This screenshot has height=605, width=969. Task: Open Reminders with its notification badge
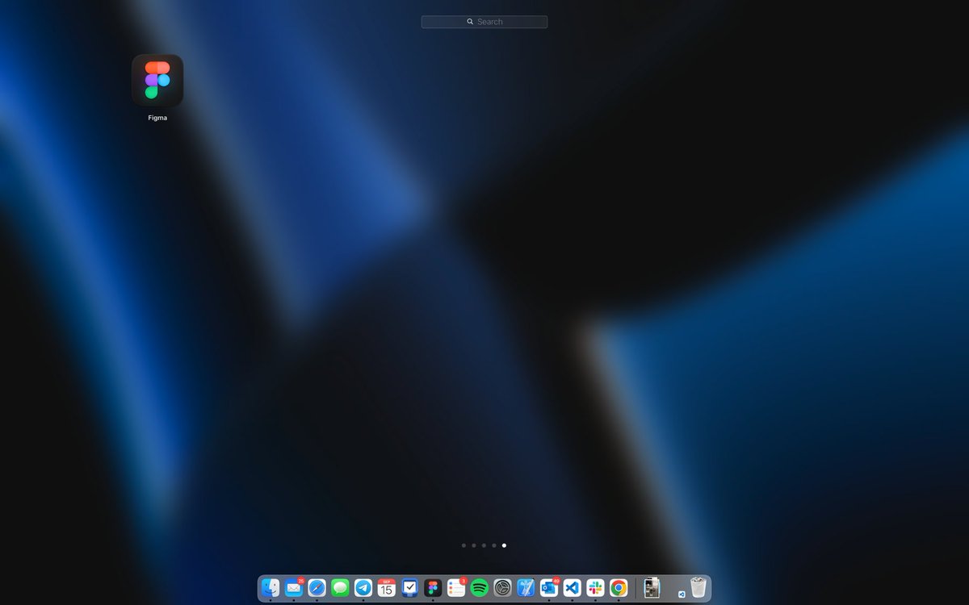[457, 587]
